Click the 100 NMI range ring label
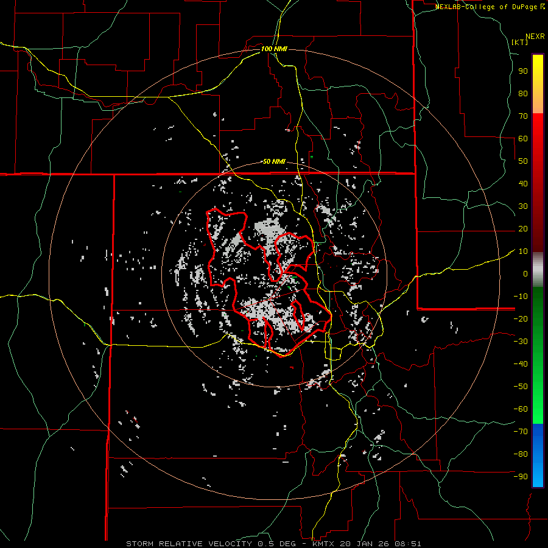Image resolution: width=548 pixels, height=548 pixels. coord(274,48)
